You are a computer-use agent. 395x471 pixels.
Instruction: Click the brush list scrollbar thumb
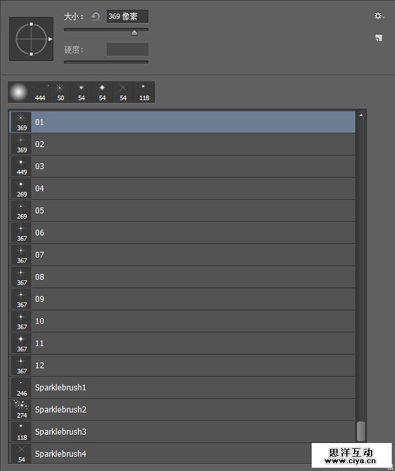point(361,431)
